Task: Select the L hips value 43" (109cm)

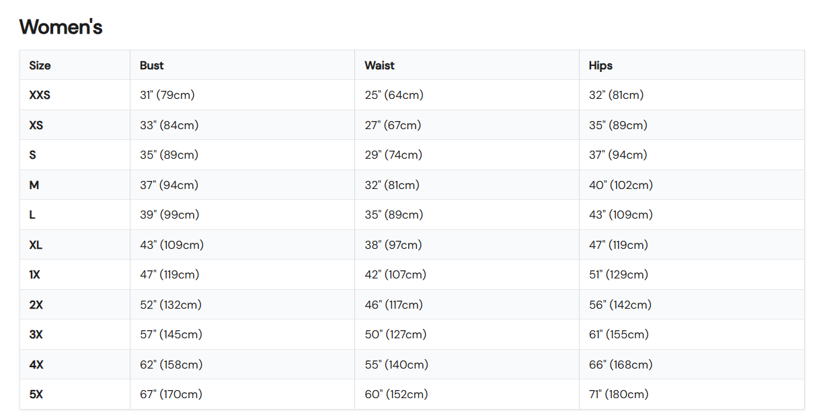Action: coord(621,215)
